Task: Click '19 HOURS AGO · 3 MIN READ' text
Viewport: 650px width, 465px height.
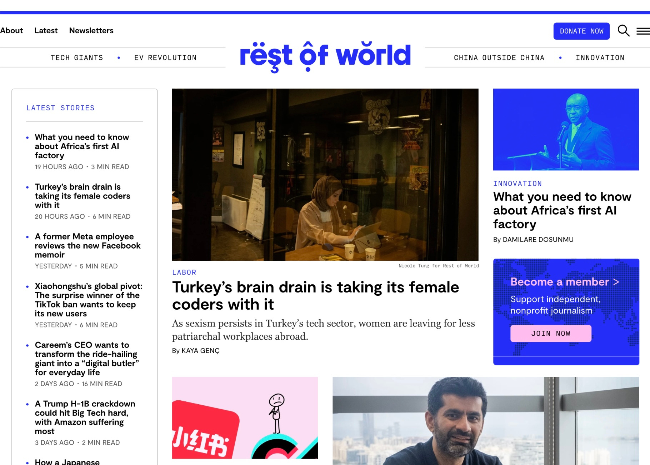Action: 82,167
